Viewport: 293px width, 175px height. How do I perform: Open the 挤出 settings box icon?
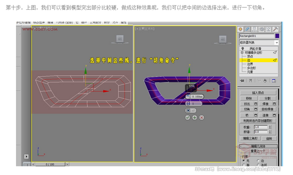[x=256, y=104]
